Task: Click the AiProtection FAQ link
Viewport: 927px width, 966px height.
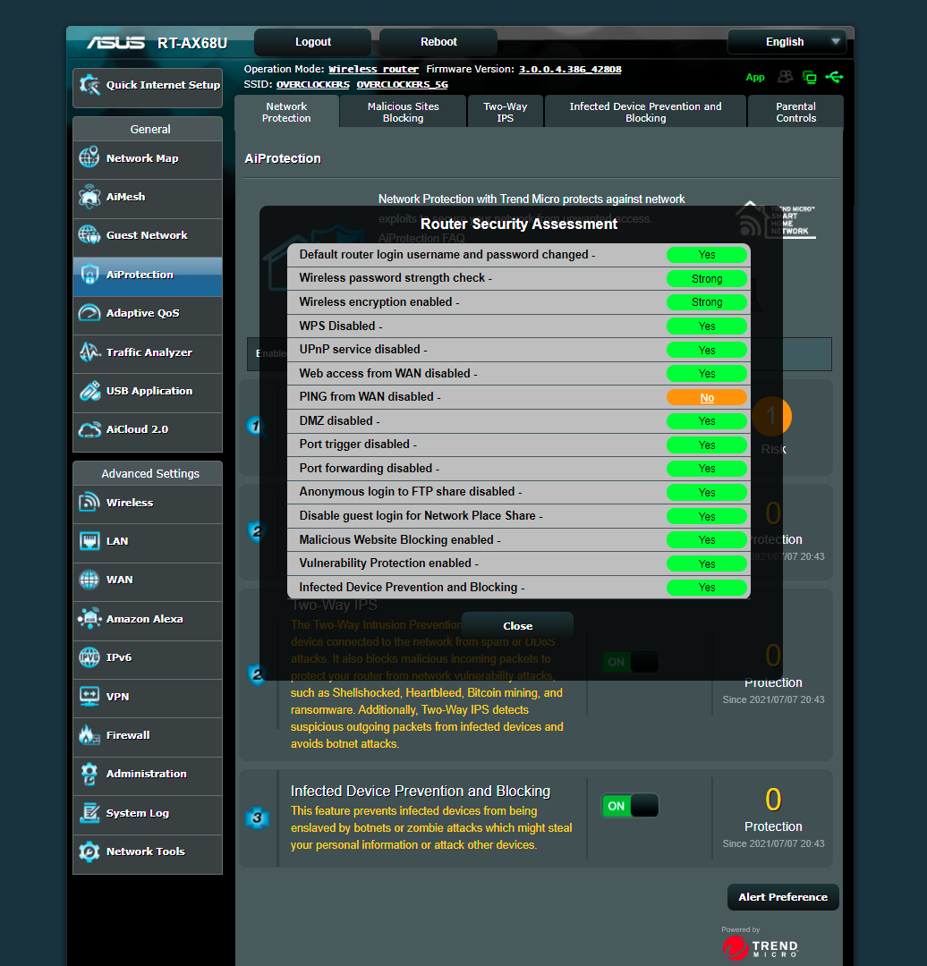Action: point(421,238)
